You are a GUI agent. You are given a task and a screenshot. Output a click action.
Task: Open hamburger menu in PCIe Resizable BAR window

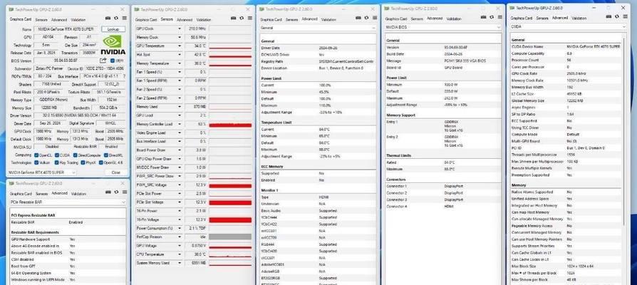[124, 193]
